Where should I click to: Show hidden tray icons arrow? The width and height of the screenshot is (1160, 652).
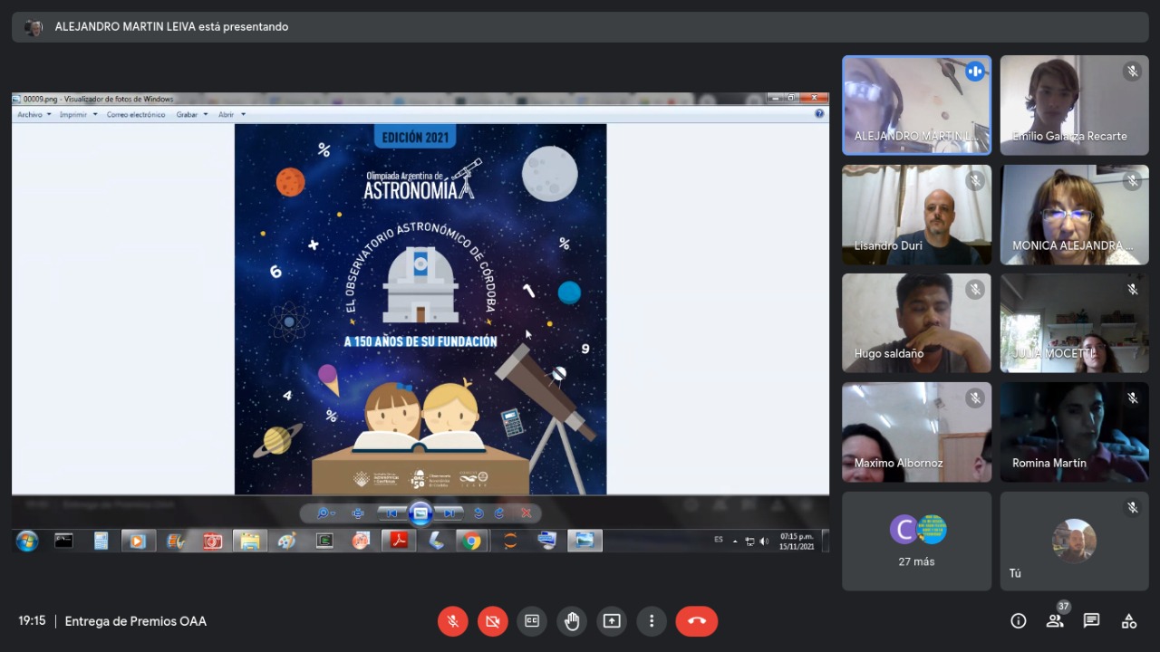[735, 542]
